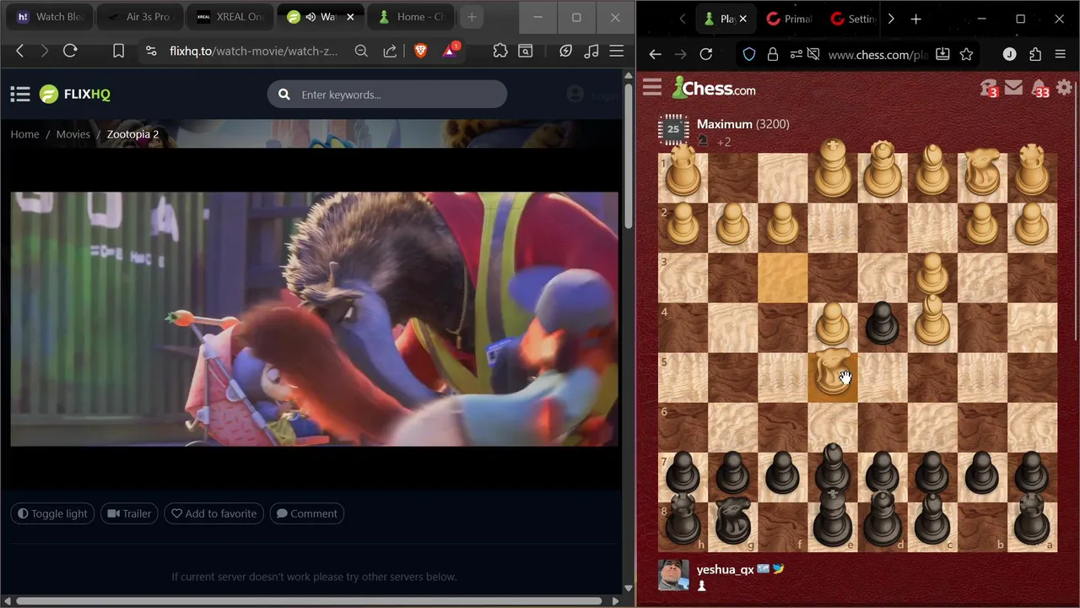This screenshot has height=608, width=1080.
Task: Mute audio on the playing FlixHQ tab
Action: [x=310, y=17]
